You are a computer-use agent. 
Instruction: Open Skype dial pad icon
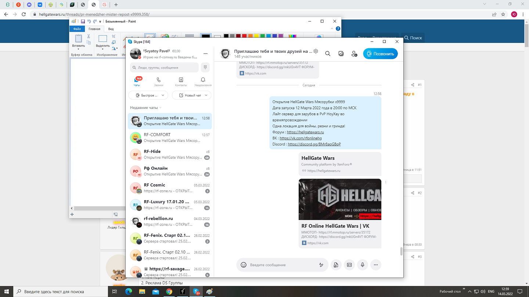[x=205, y=67]
